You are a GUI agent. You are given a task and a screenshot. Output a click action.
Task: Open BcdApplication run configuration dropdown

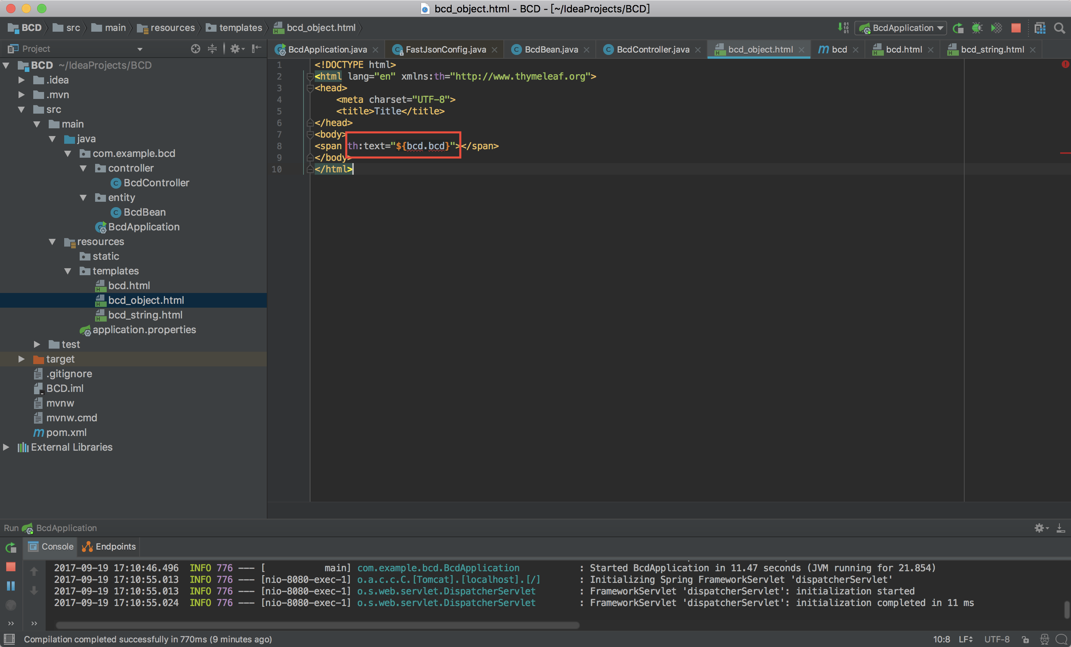[x=901, y=28]
